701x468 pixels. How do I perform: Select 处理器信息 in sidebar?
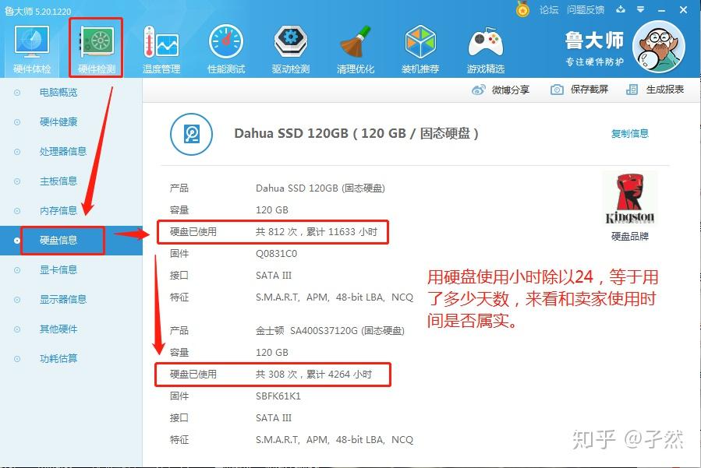(63, 151)
